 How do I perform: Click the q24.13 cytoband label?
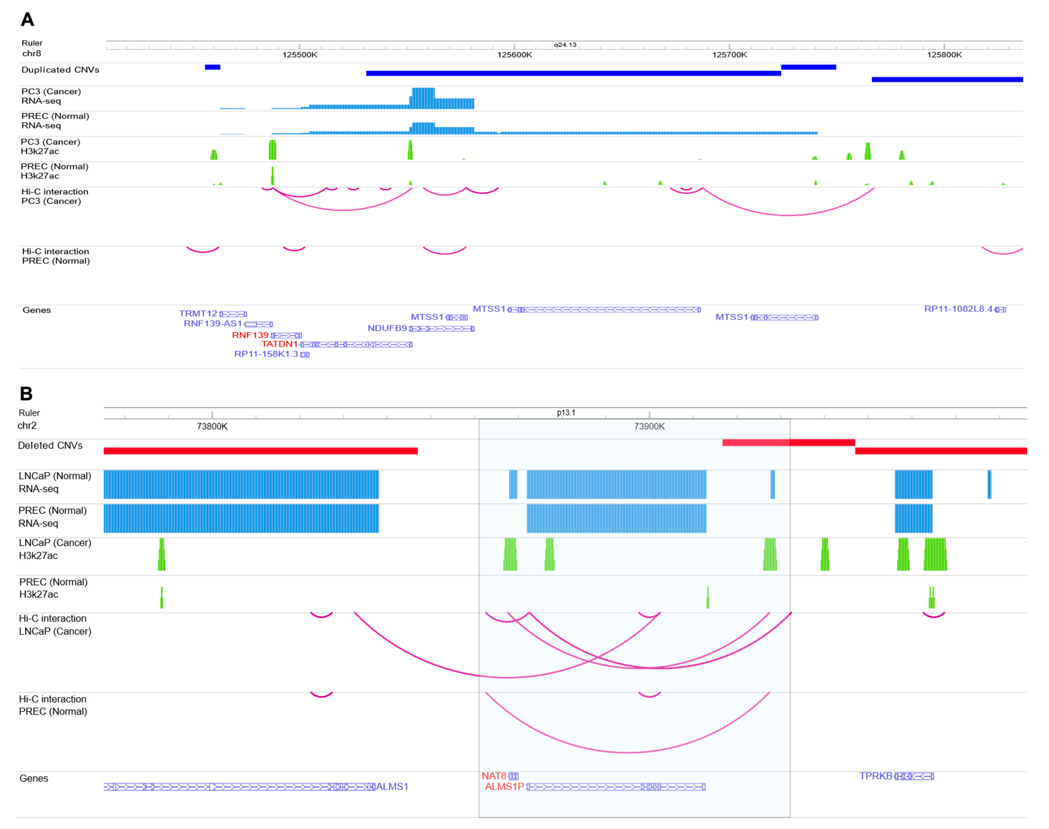tap(565, 45)
